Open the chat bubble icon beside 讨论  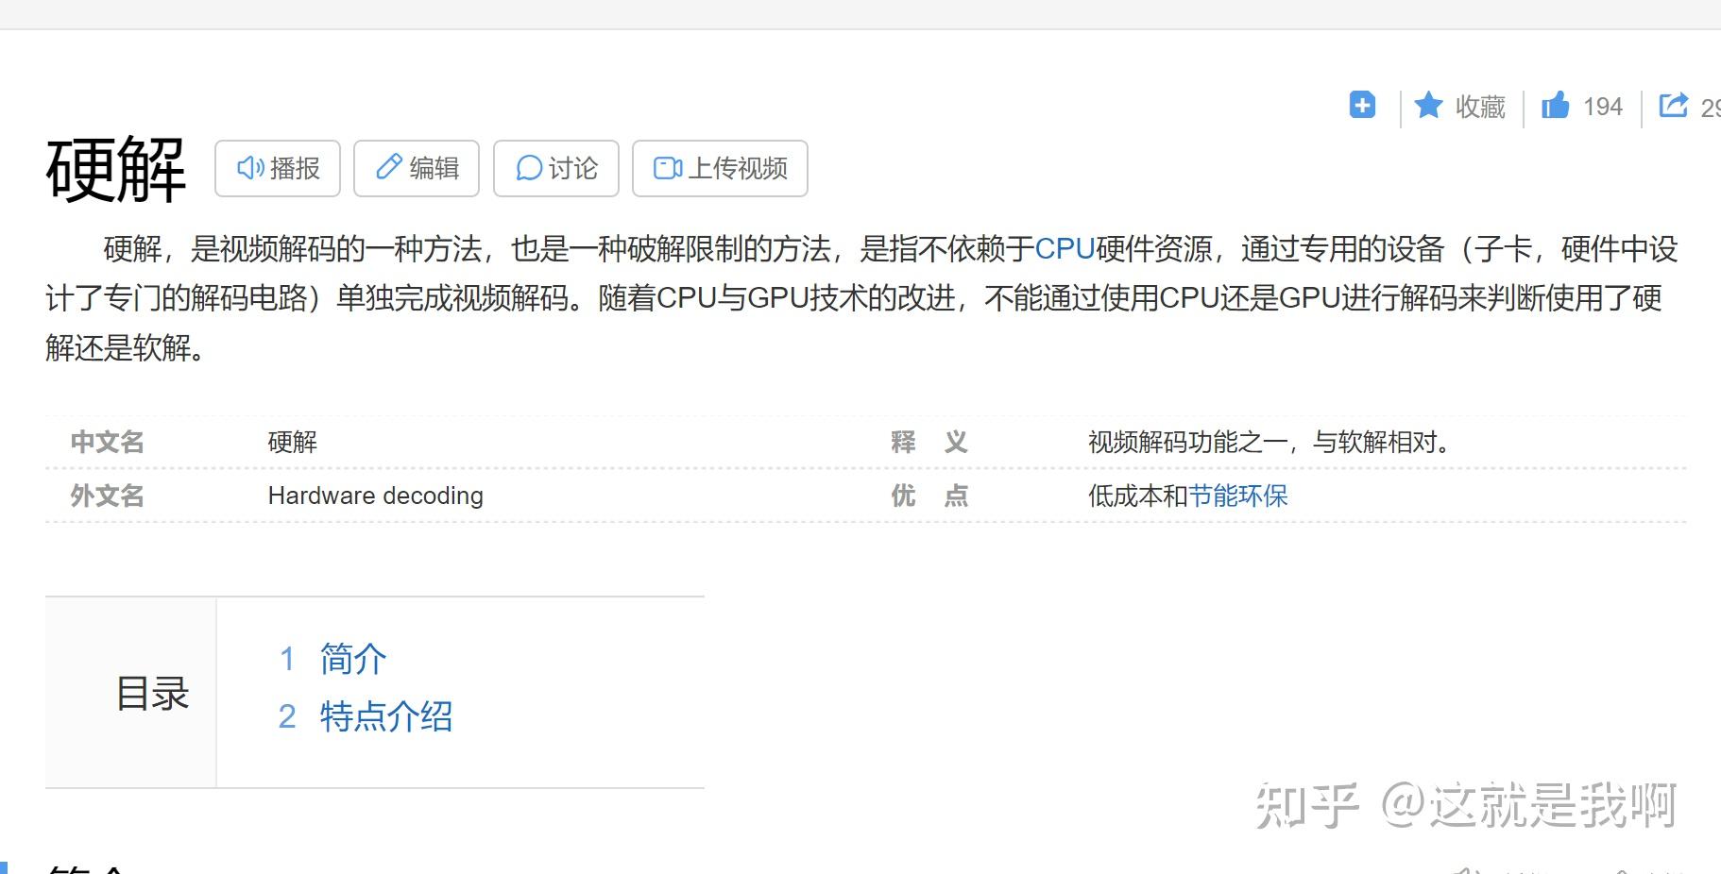(529, 168)
